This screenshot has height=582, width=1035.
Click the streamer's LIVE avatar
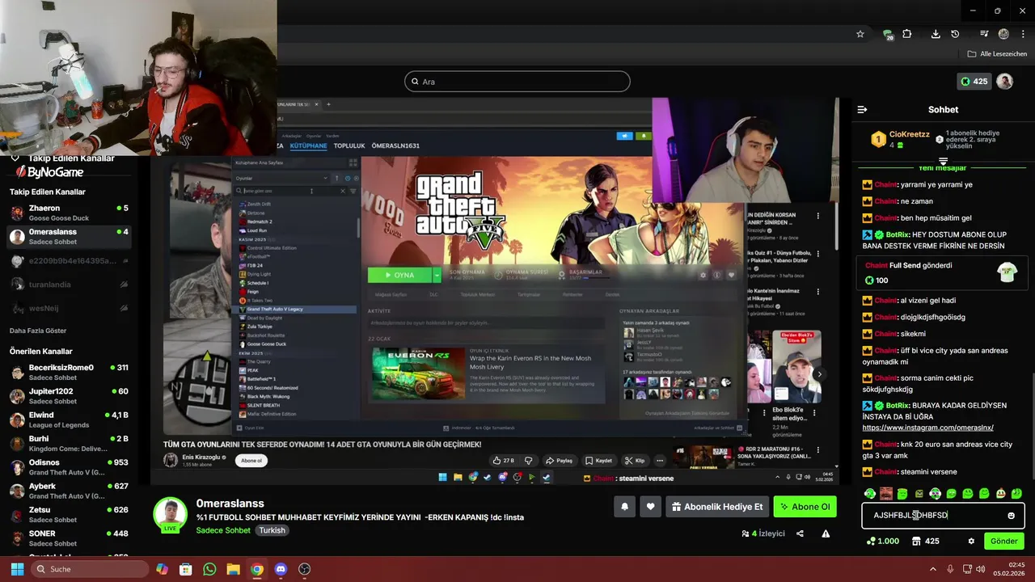(171, 515)
